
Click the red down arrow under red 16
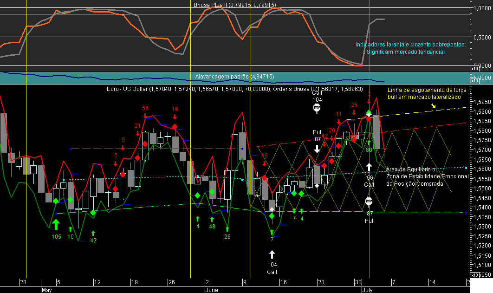(175, 117)
